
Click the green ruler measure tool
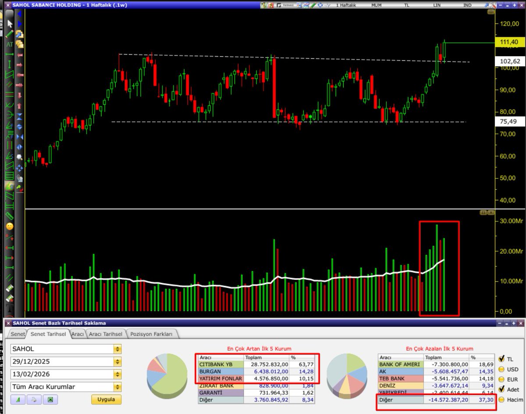coord(9,216)
